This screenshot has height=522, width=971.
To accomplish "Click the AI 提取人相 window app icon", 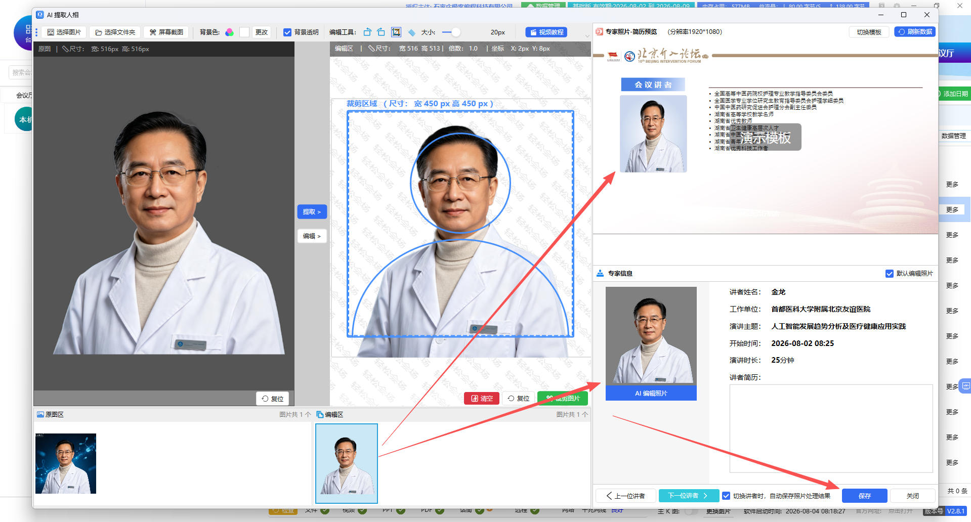I will point(40,15).
